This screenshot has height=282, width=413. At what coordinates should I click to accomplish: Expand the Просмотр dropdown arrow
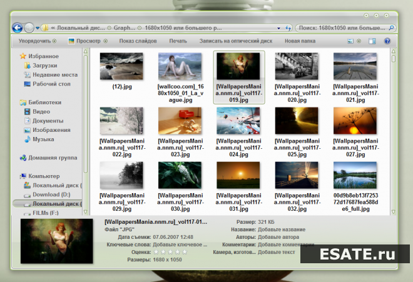click(x=106, y=41)
